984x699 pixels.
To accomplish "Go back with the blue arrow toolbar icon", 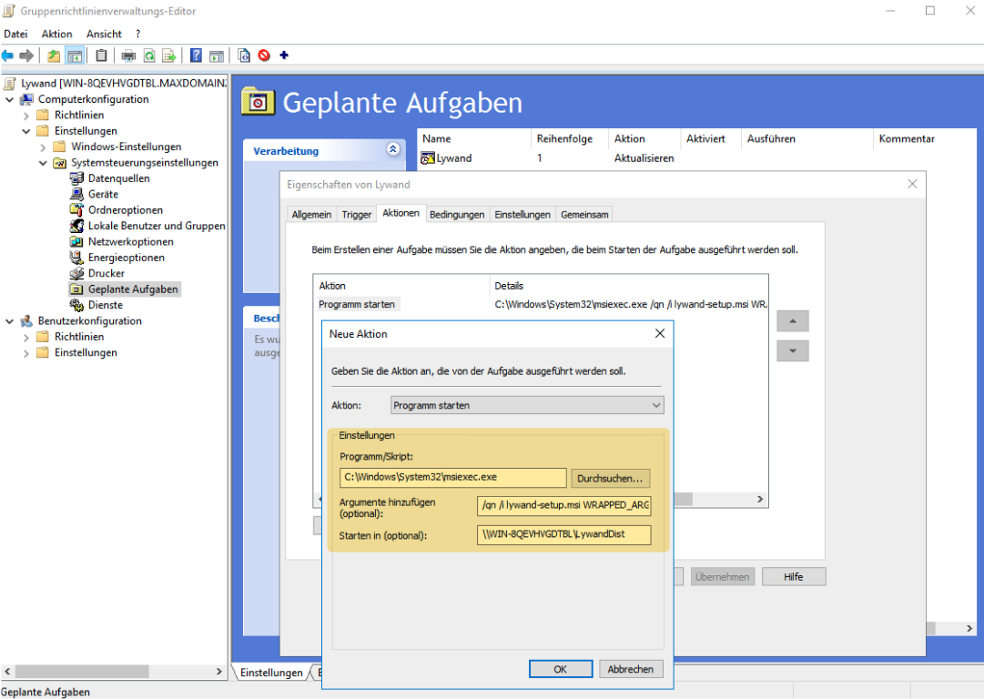I will pyautogui.click(x=7, y=56).
